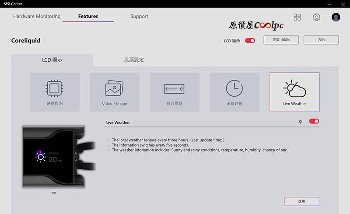
Task: Minimize the MSI Center window
Action: pos(329,4)
